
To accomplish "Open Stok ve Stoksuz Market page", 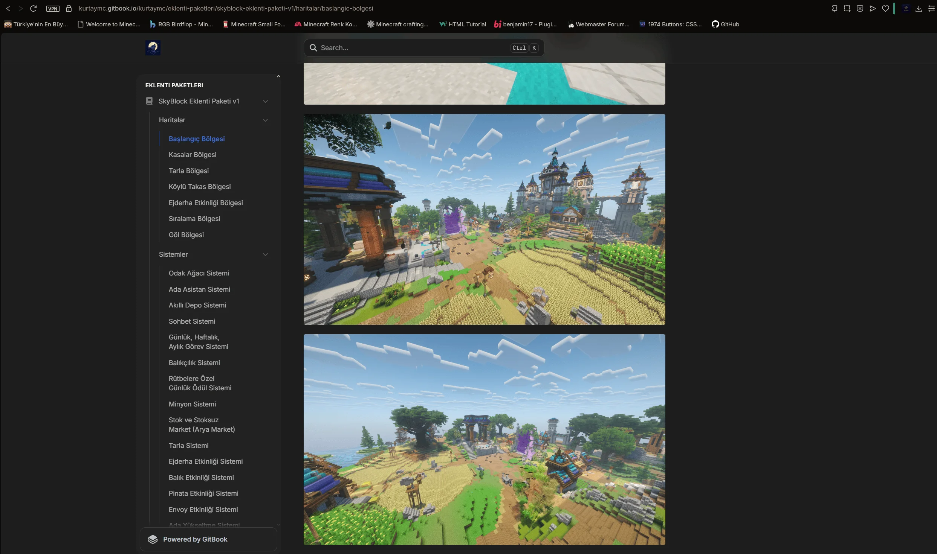I will (x=202, y=425).
